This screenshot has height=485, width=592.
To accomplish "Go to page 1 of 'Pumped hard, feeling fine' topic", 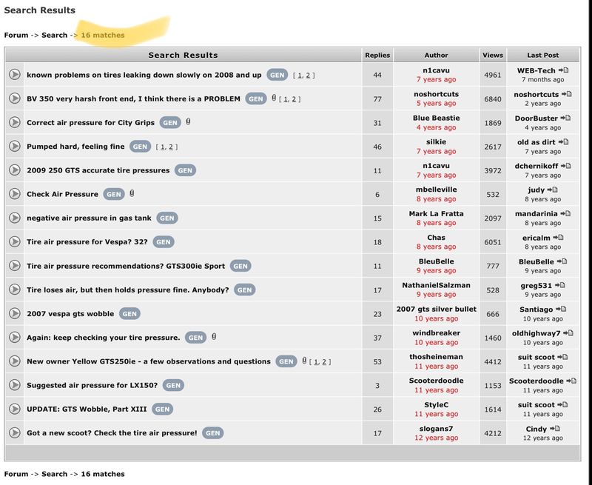I will tap(163, 147).
